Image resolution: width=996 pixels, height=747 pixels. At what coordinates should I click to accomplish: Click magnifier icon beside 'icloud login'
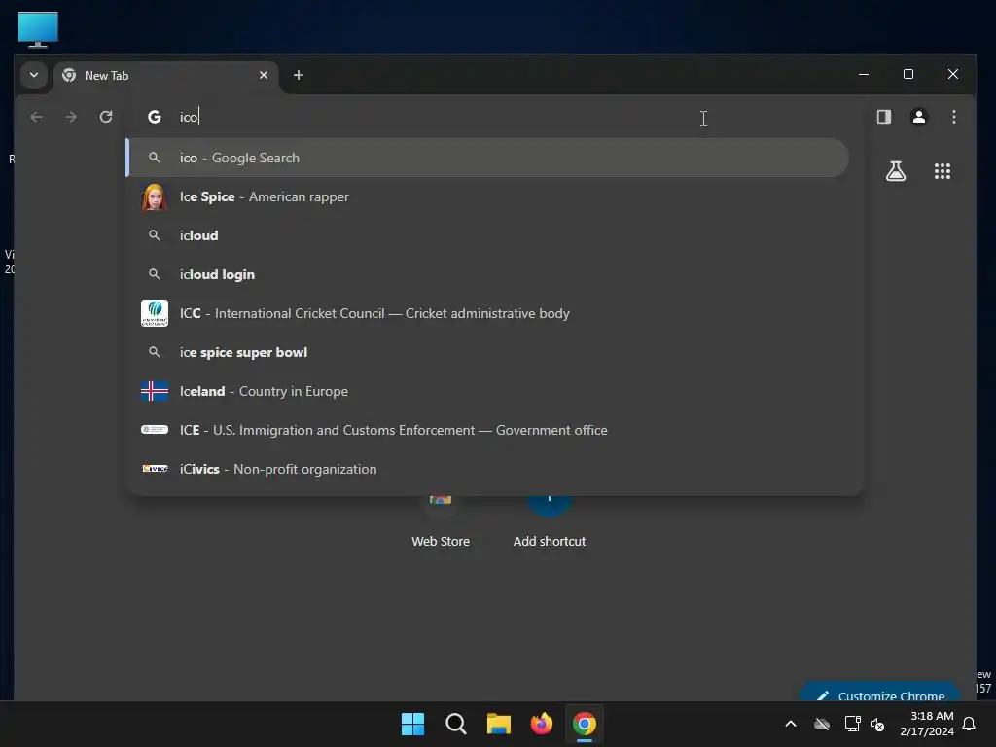155,274
